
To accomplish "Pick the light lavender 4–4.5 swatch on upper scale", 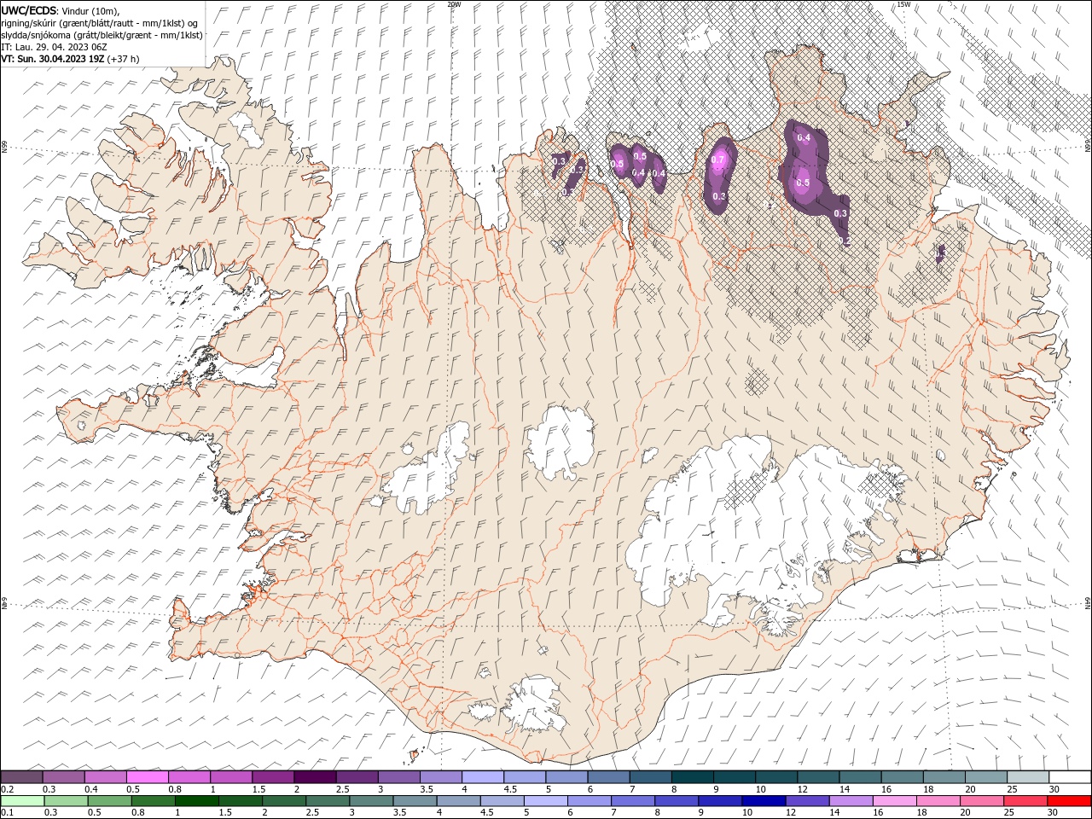I will click(483, 777).
